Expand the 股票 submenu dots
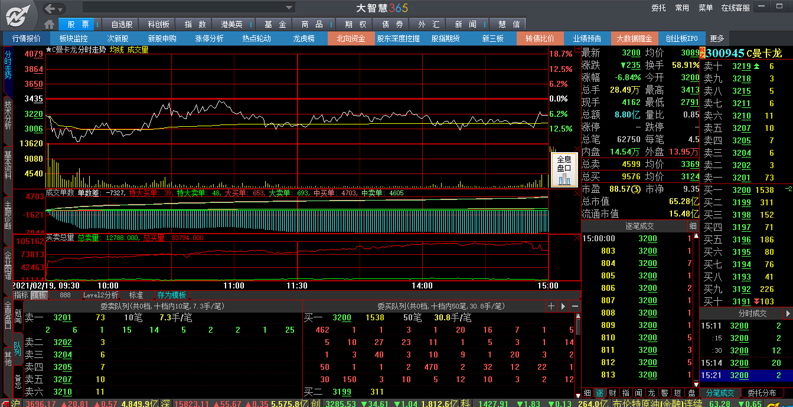The width and height of the screenshot is (793, 407). (x=98, y=24)
